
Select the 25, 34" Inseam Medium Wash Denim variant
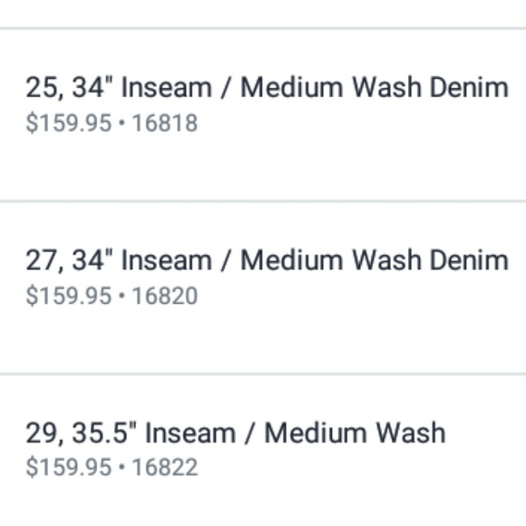tap(263, 115)
